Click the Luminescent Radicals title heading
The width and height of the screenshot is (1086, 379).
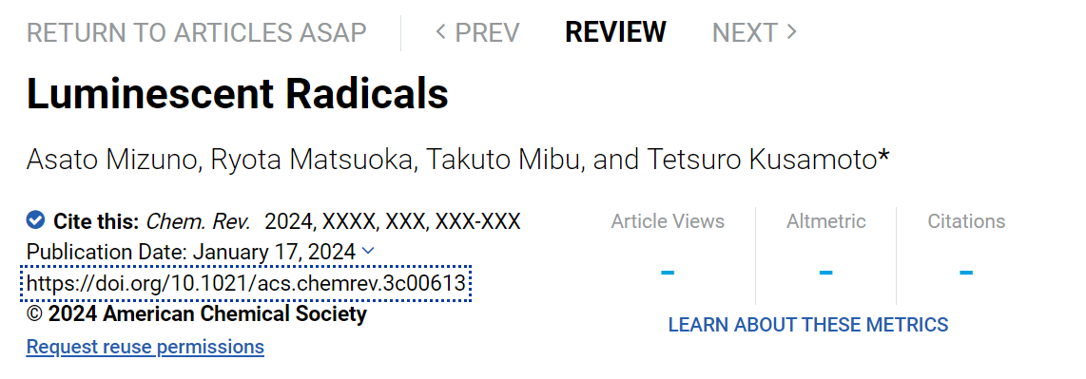(x=238, y=94)
